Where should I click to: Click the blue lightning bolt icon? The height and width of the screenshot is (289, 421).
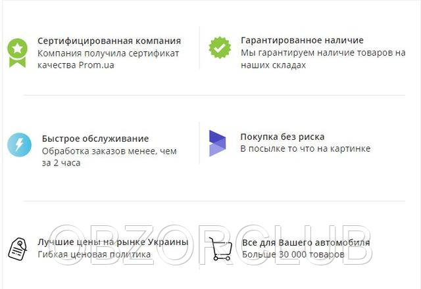[19, 144]
